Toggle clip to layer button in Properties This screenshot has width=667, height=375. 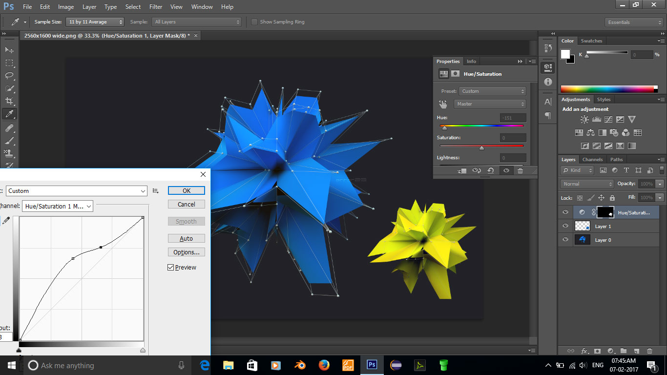click(462, 170)
